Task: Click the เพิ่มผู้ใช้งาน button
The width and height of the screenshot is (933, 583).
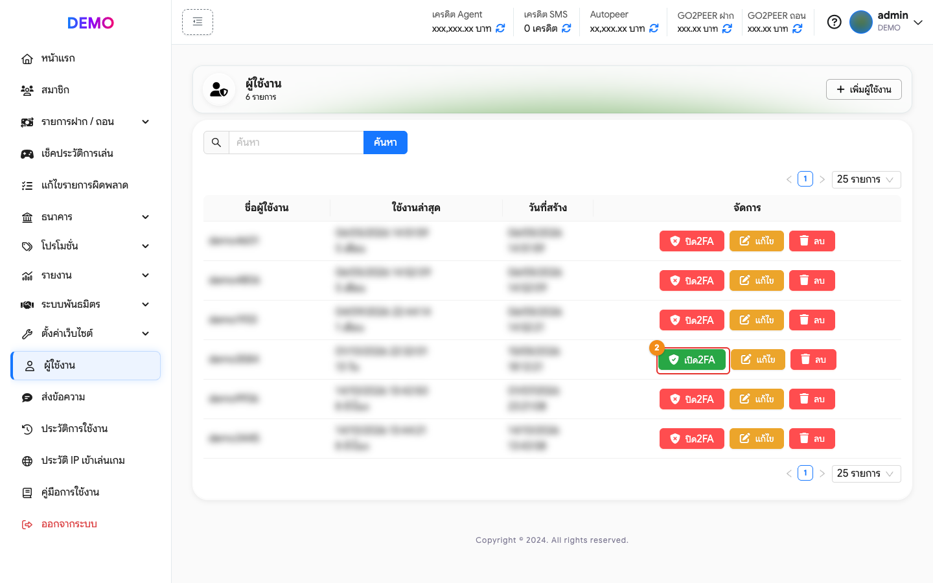Action: [864, 89]
